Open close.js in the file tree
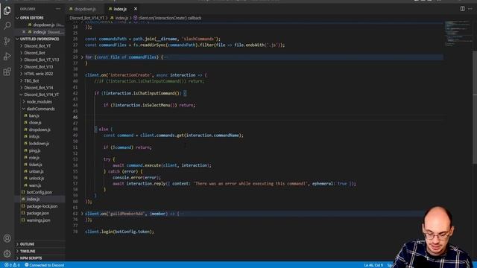Viewport: 477px width, 268px height. tap(35, 122)
